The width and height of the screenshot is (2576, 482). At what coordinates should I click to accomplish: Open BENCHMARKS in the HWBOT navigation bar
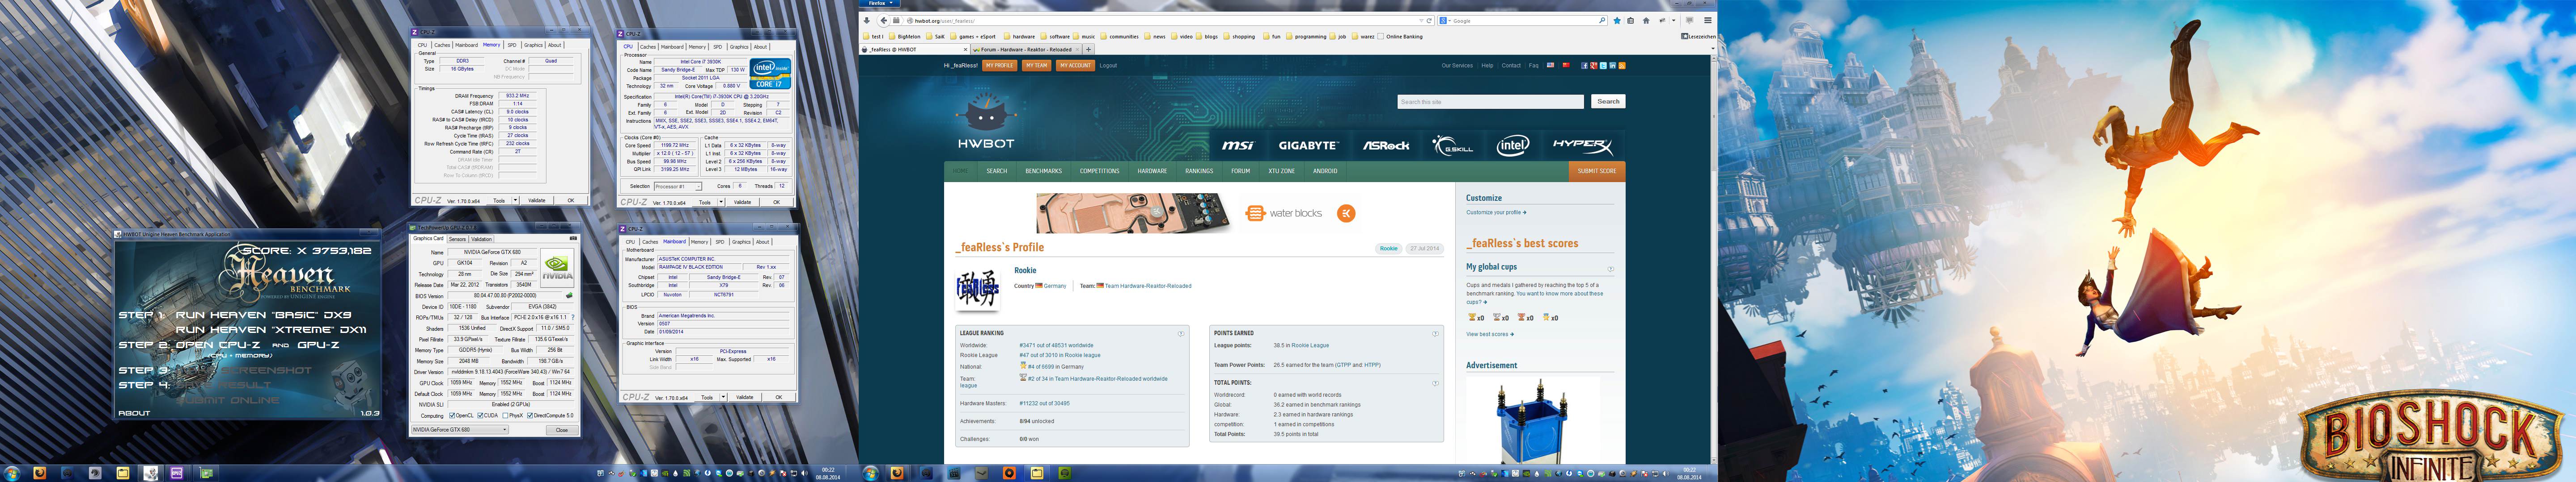[1043, 170]
